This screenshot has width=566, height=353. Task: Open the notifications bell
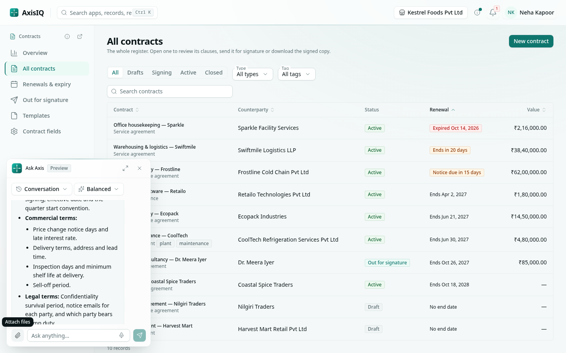[493, 13]
